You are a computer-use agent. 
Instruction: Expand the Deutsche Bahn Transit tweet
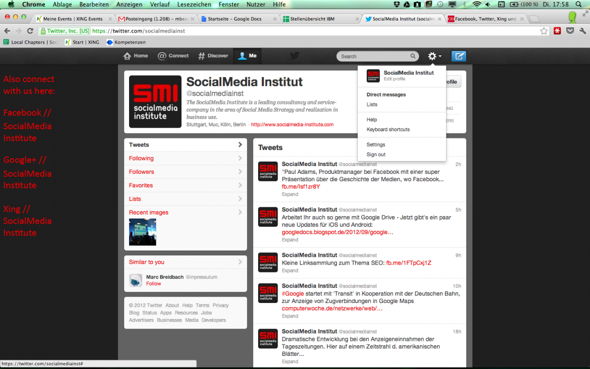pos(290,316)
